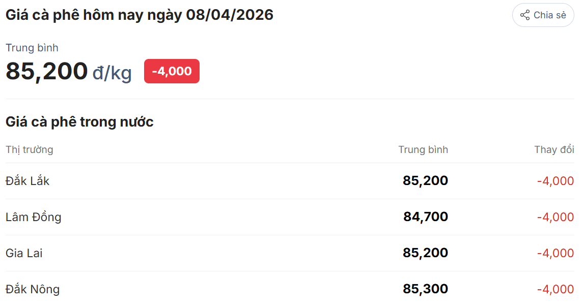The height and width of the screenshot is (307, 583).
Task: Click the Gia Lai average price value
Action: click(425, 253)
